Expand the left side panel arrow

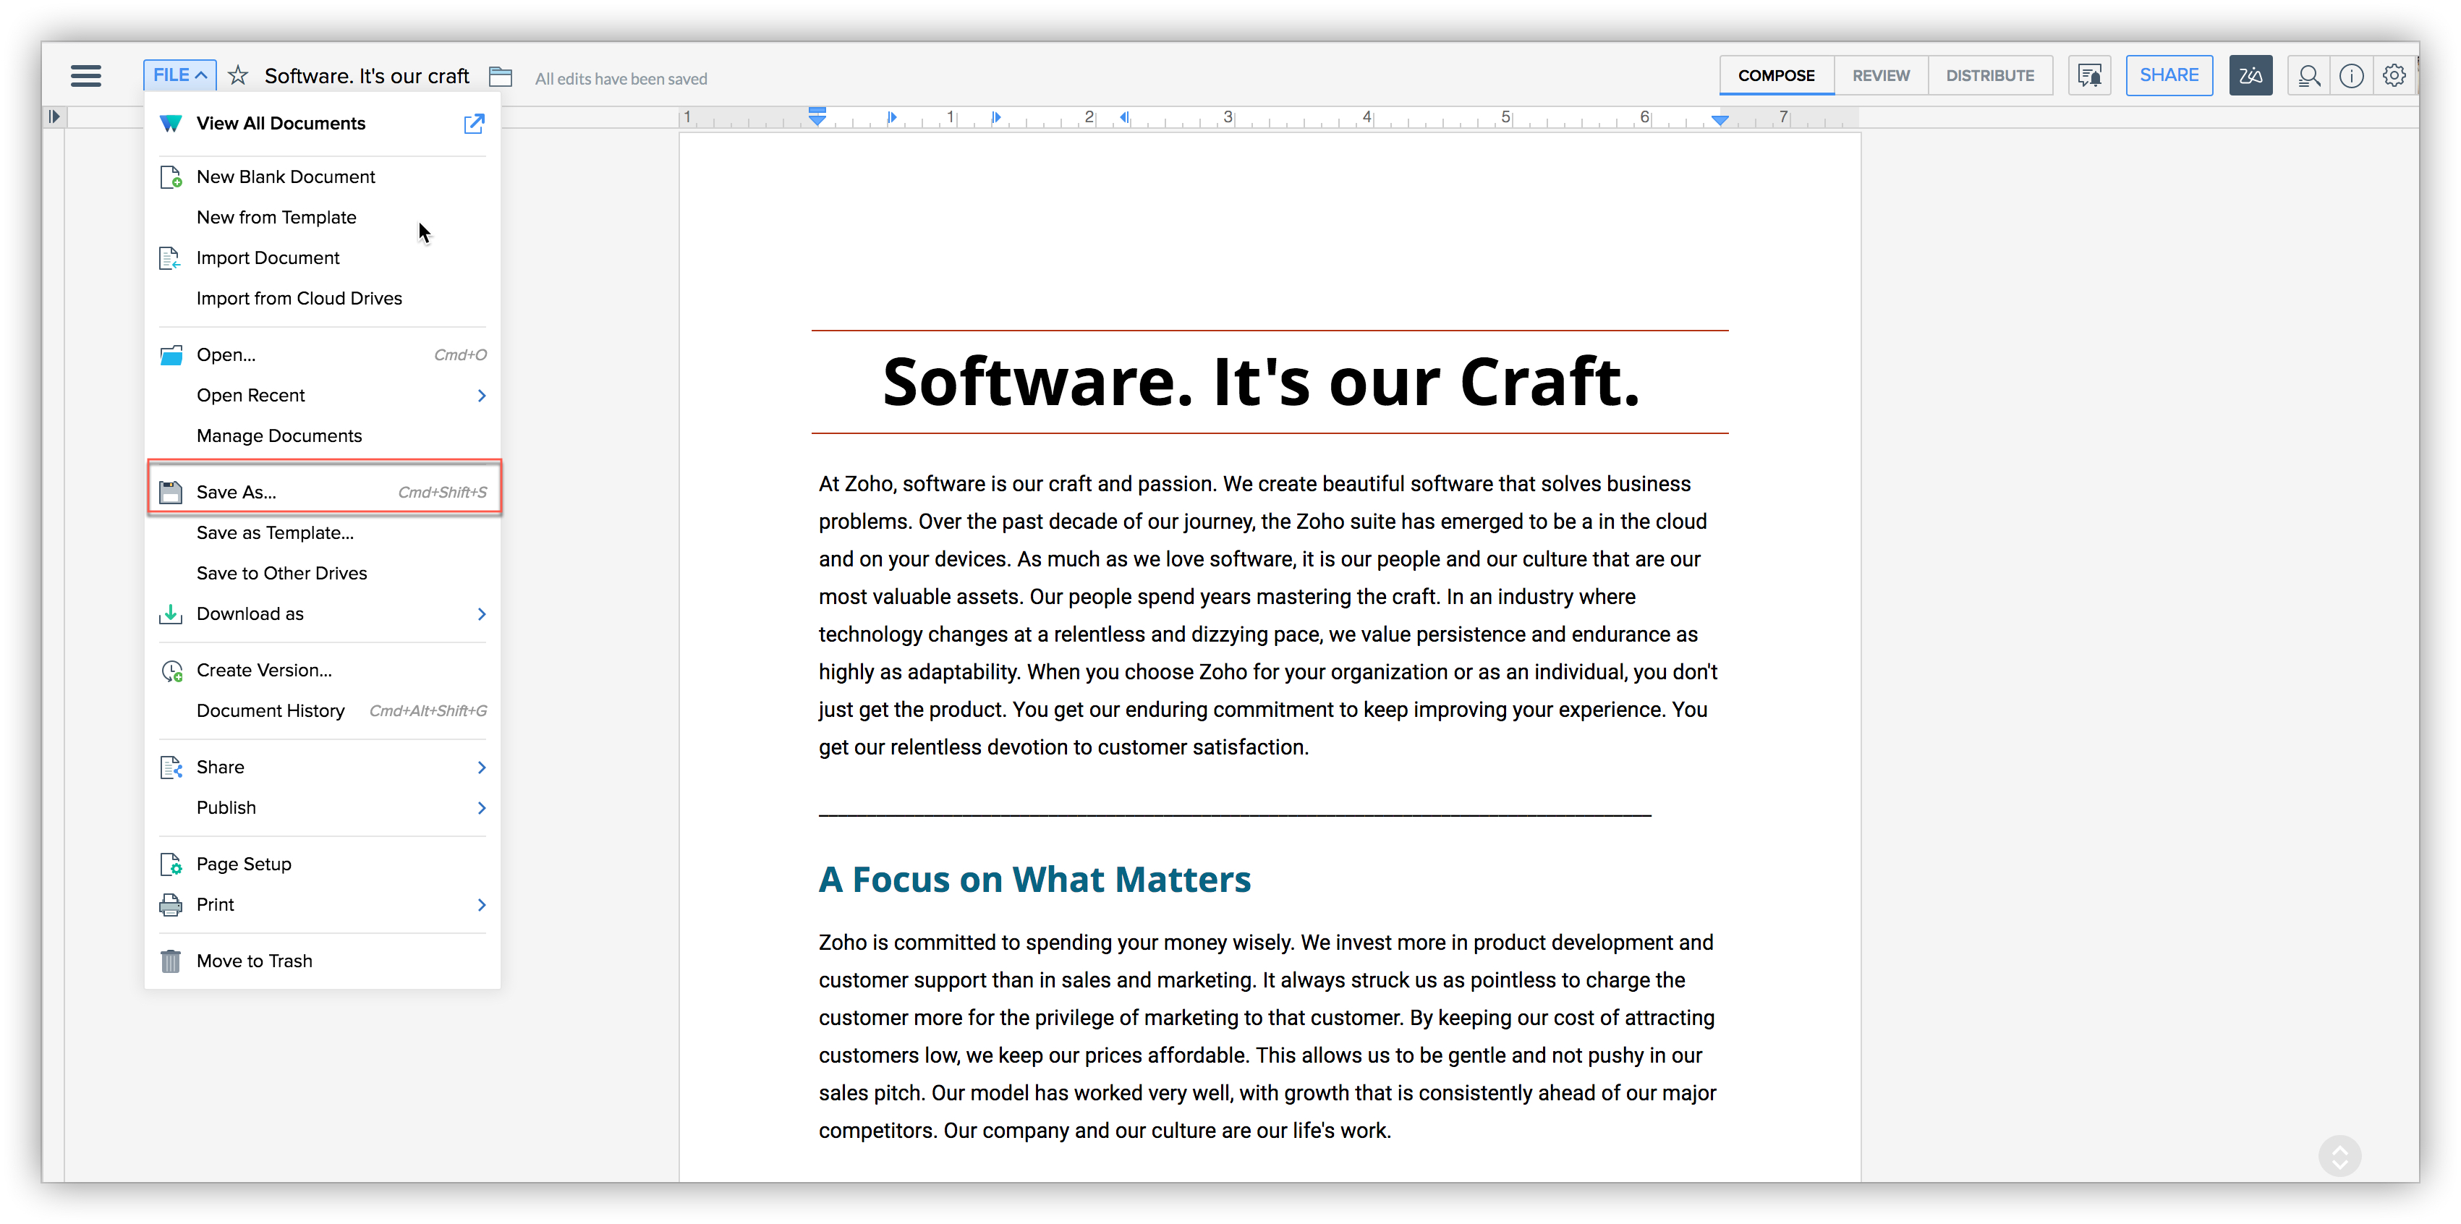tap(54, 116)
